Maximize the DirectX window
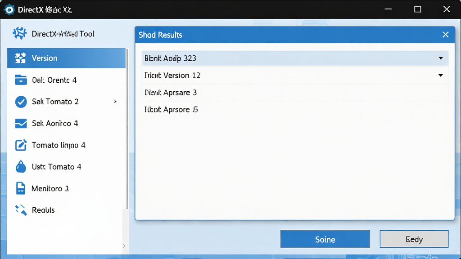 point(417,9)
